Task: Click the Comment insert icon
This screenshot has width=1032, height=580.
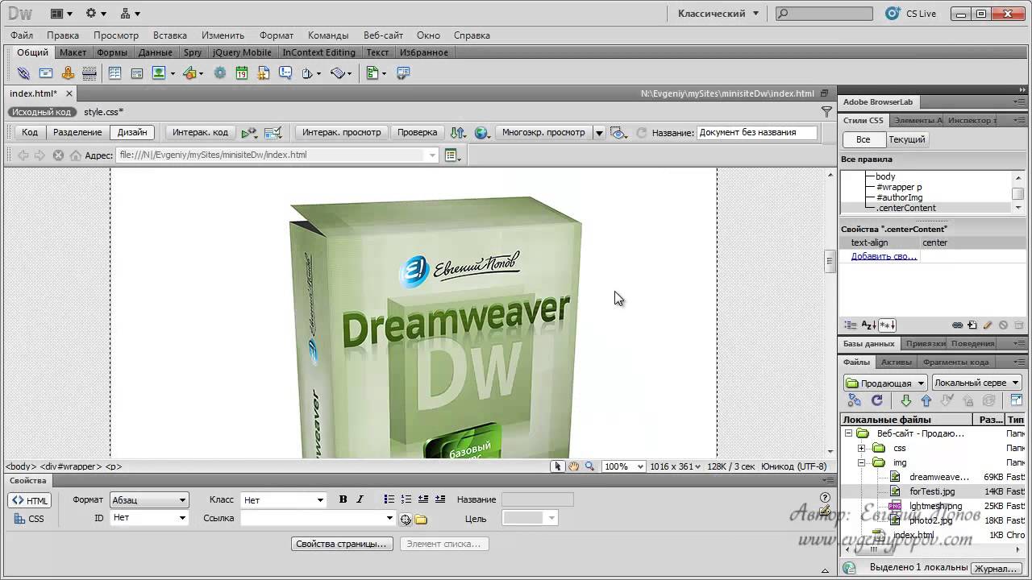Action: 285,73
